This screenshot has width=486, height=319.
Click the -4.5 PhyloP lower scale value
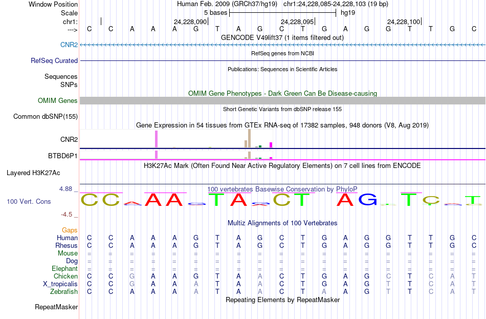click(67, 215)
